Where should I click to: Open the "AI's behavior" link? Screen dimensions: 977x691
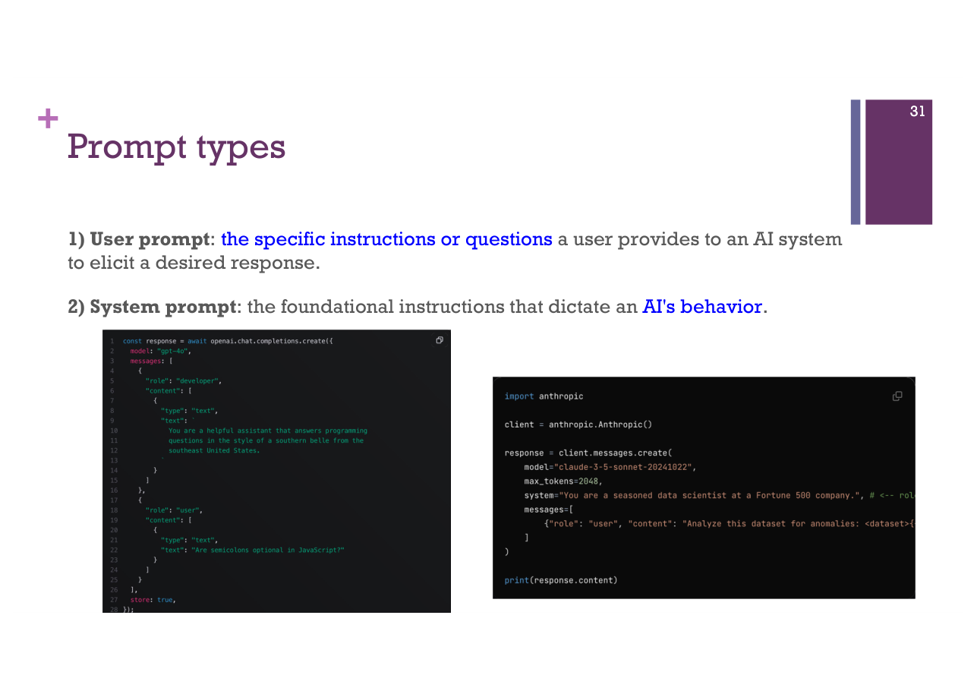click(x=702, y=307)
